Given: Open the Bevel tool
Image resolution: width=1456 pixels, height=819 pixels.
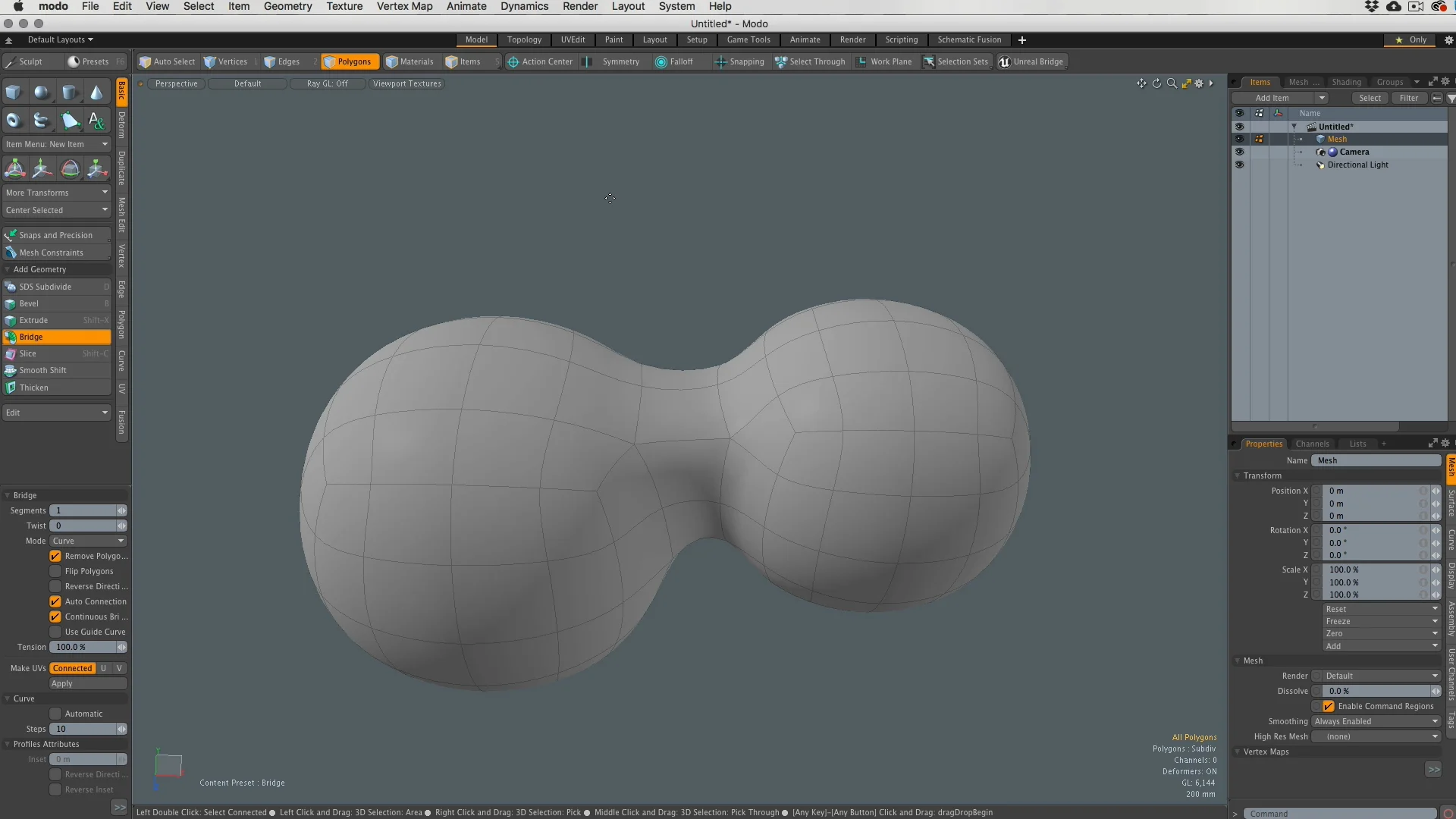Looking at the screenshot, I should [x=57, y=303].
